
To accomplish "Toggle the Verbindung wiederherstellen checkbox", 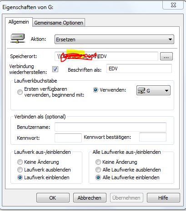I will click(55, 69).
